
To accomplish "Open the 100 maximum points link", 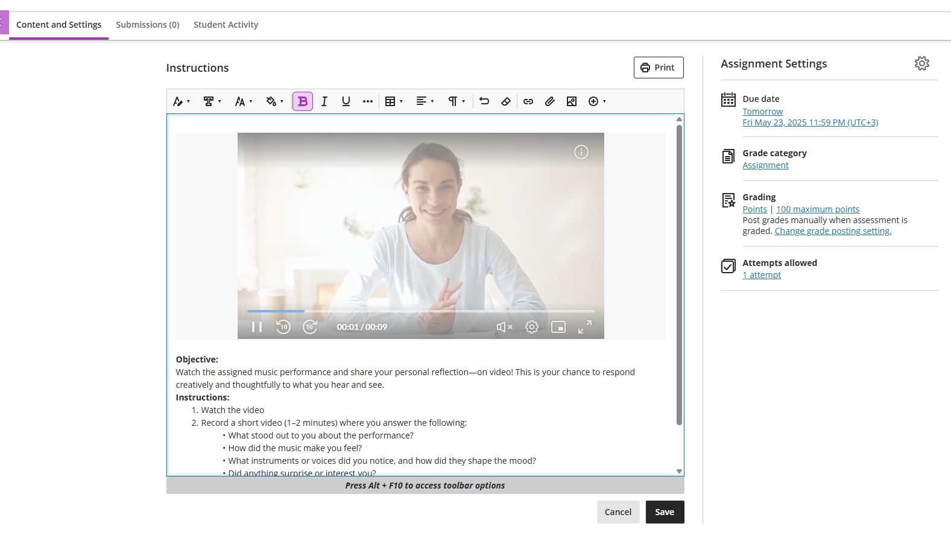I will [x=818, y=209].
